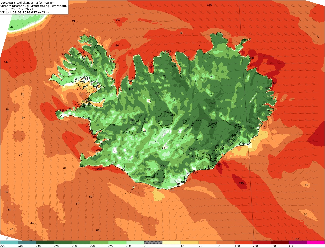
Task: Select the purple swatch between 400 and 500
Action: coord(298,242)
